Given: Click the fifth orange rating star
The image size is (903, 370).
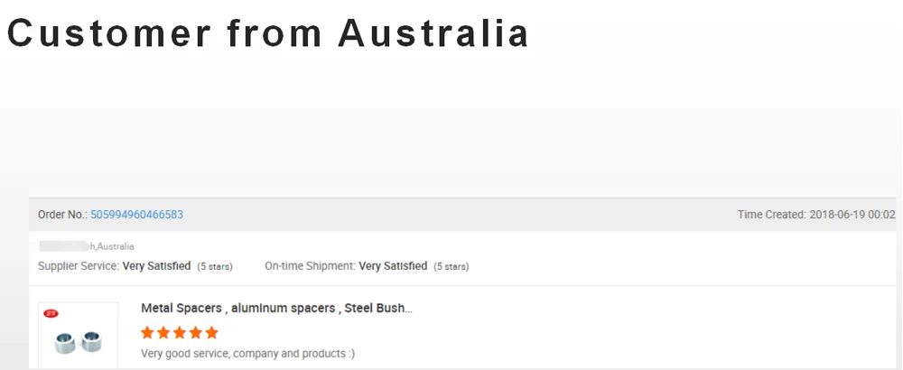Looking at the screenshot, I should [211, 332].
